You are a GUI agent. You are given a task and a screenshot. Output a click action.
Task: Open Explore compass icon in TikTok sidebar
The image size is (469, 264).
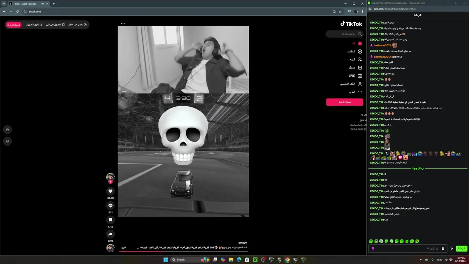click(x=360, y=51)
